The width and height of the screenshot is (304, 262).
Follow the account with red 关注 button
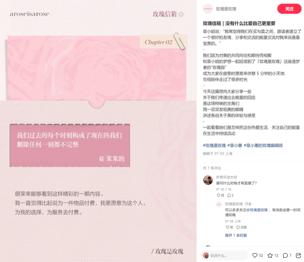[x=289, y=9]
